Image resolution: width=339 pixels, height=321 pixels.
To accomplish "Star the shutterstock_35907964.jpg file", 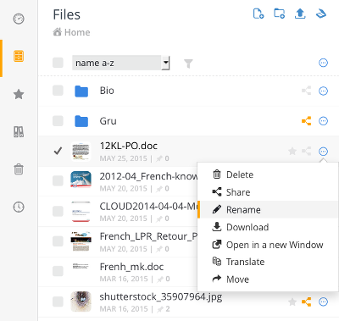I will [292, 302].
